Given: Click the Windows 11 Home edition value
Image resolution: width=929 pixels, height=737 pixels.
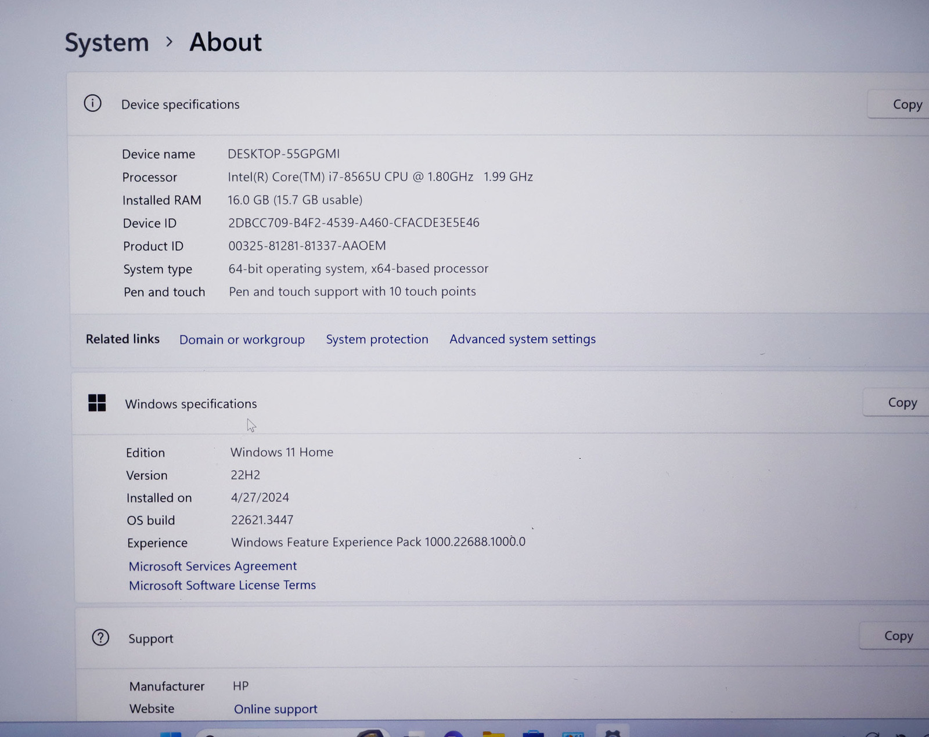Looking at the screenshot, I should tap(282, 452).
